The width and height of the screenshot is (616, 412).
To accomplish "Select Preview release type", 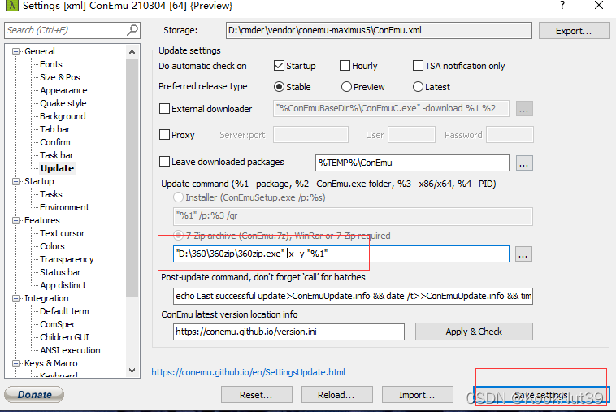I will [346, 87].
